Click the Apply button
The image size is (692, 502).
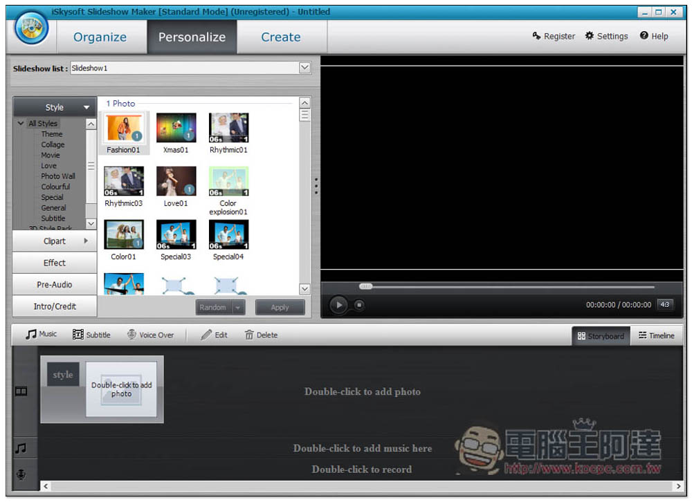pyautogui.click(x=280, y=308)
